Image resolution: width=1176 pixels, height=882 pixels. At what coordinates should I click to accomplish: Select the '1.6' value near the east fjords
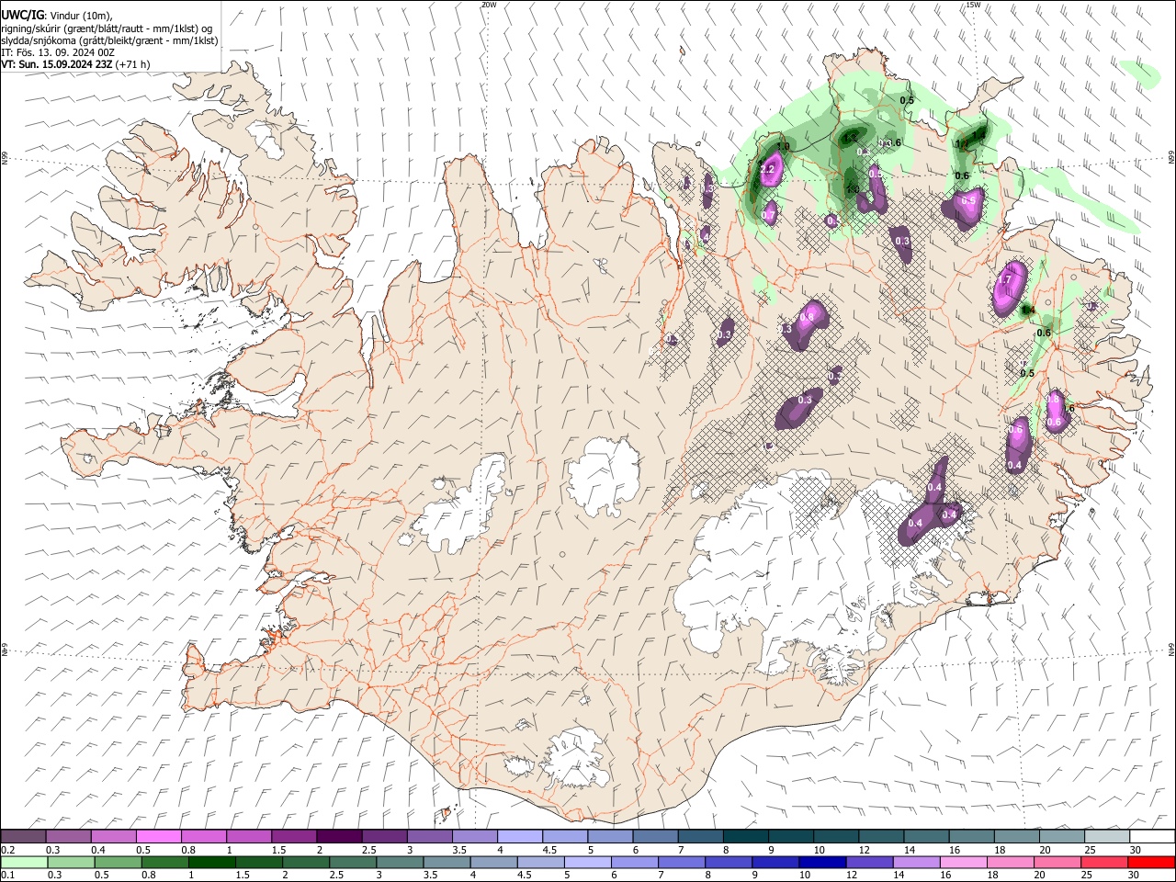(1068, 408)
